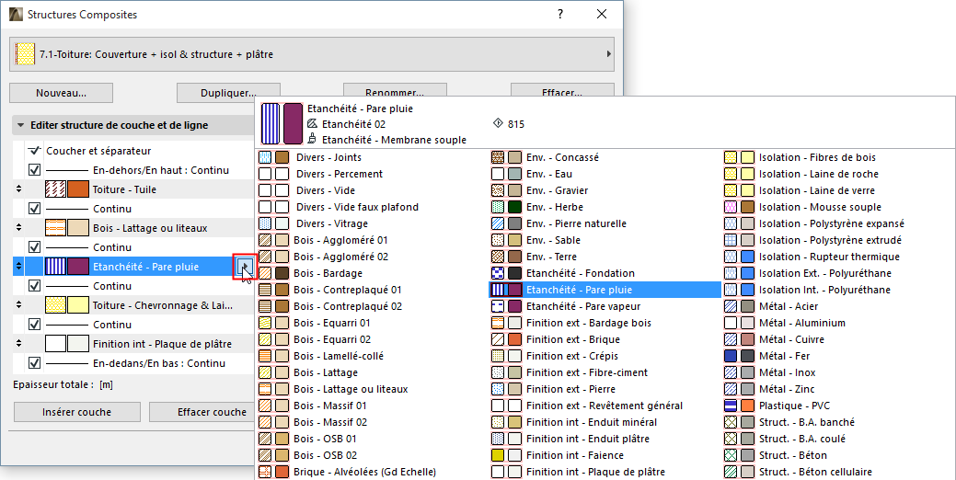Toggle Continu checkbox below Toiture - Tuile
This screenshot has width=956, height=480.
[x=35, y=209]
